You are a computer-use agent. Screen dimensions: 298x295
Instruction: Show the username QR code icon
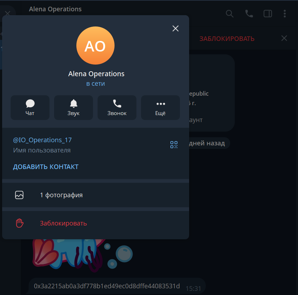174,145
